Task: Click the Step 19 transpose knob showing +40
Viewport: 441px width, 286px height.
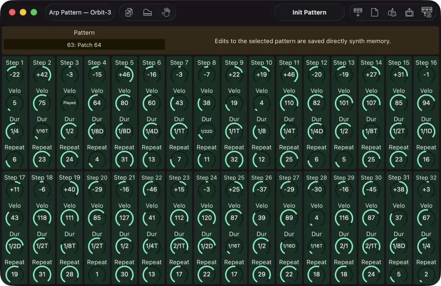Action: coord(69,189)
